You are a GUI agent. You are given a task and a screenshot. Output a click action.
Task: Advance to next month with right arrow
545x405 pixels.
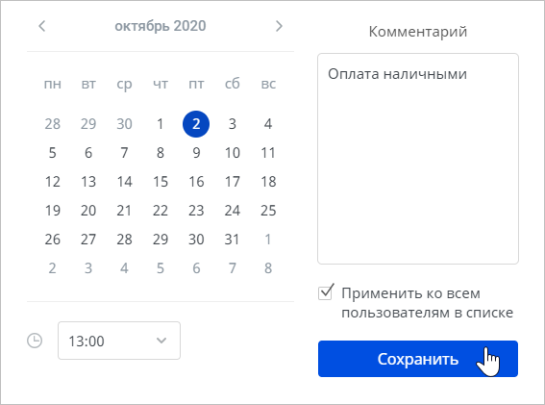279,26
